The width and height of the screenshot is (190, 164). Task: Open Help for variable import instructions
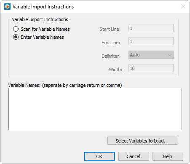click(x=168, y=156)
